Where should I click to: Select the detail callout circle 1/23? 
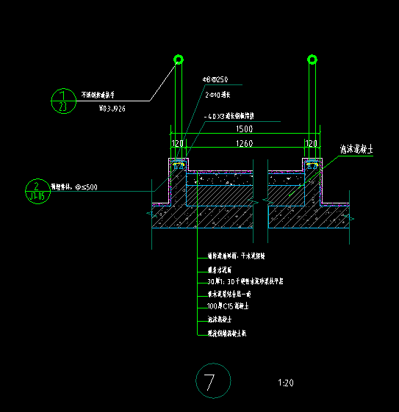point(63,101)
